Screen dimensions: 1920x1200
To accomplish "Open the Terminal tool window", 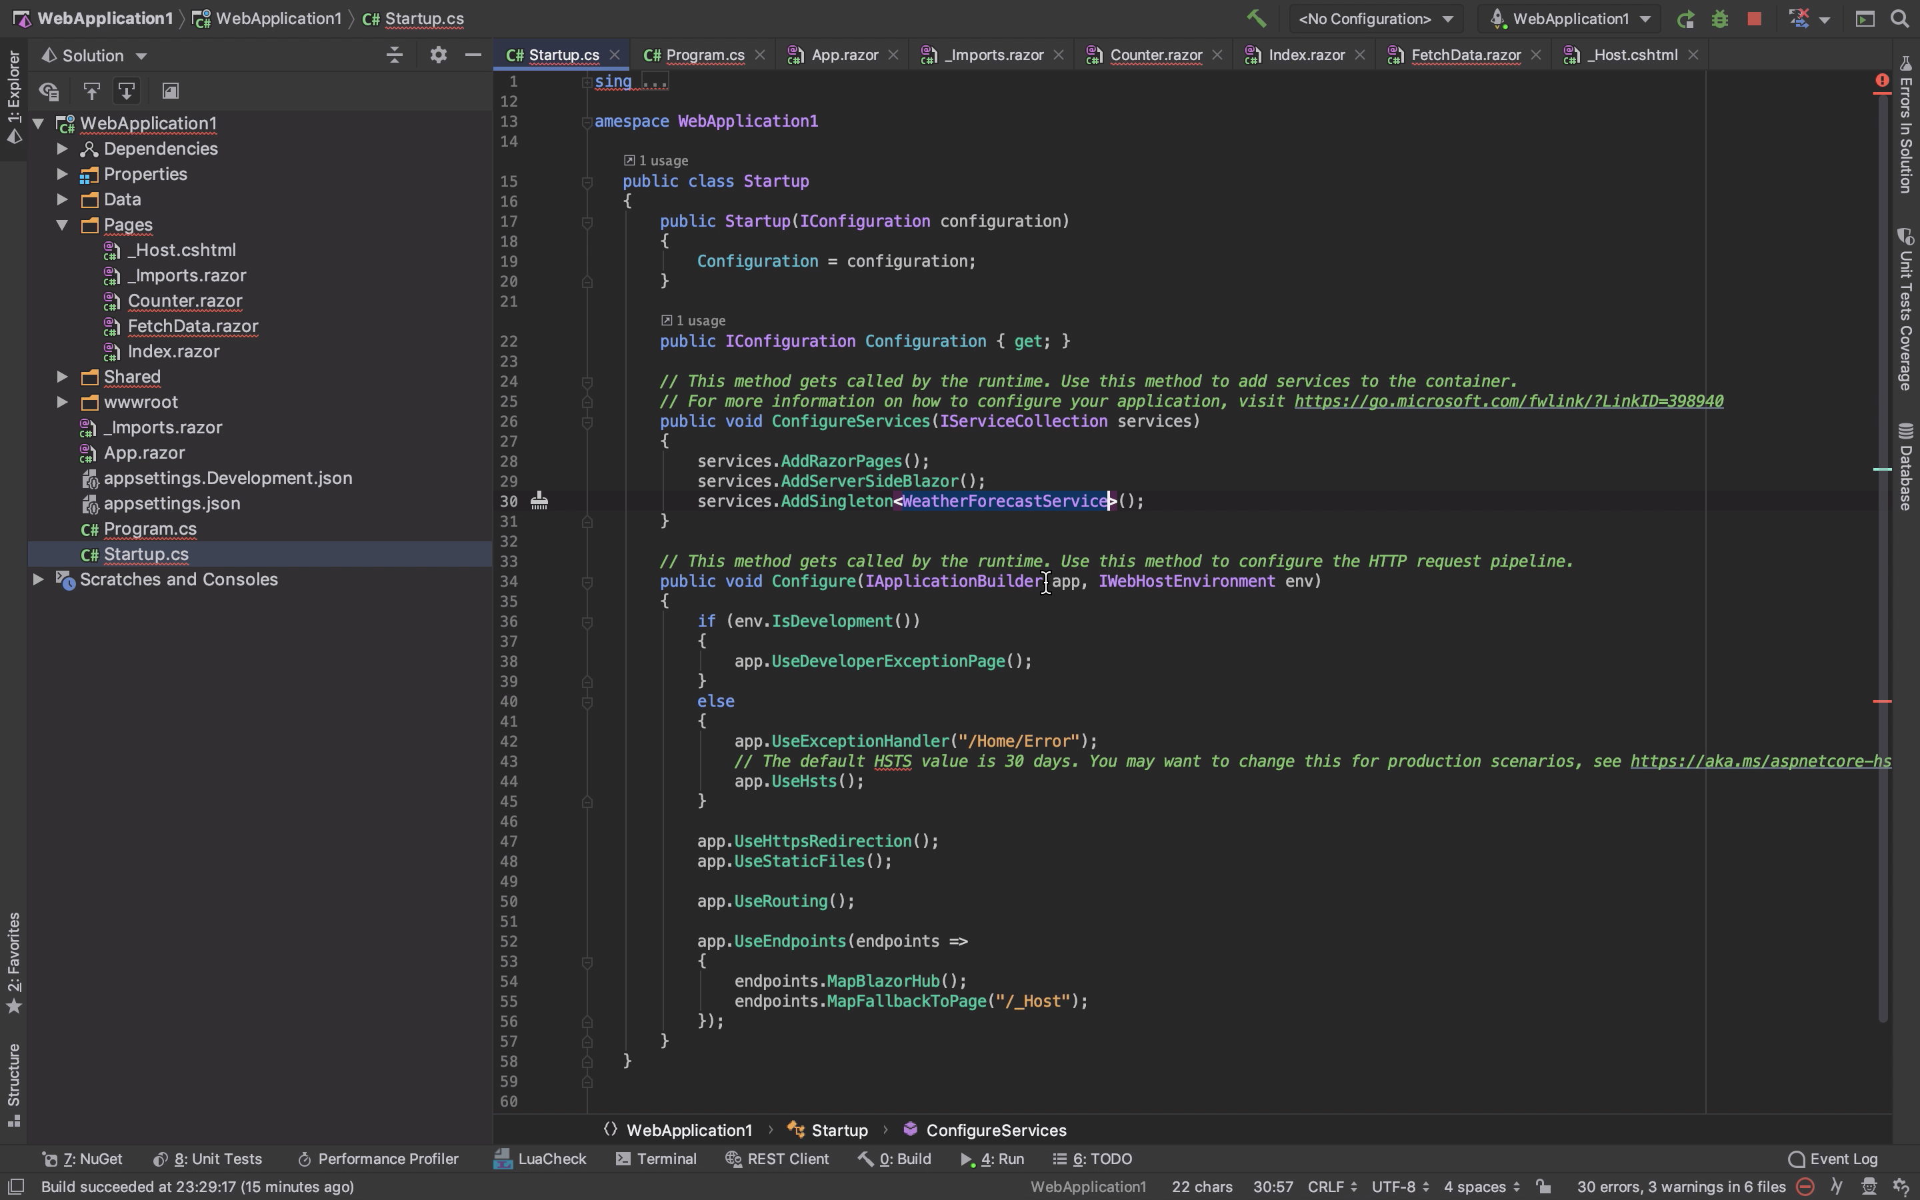I will 656,1159.
